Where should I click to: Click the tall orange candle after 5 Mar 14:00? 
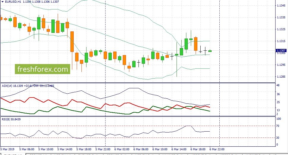(72, 41)
